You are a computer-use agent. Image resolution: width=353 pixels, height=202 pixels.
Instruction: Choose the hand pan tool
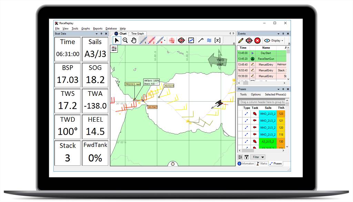coord(134,40)
